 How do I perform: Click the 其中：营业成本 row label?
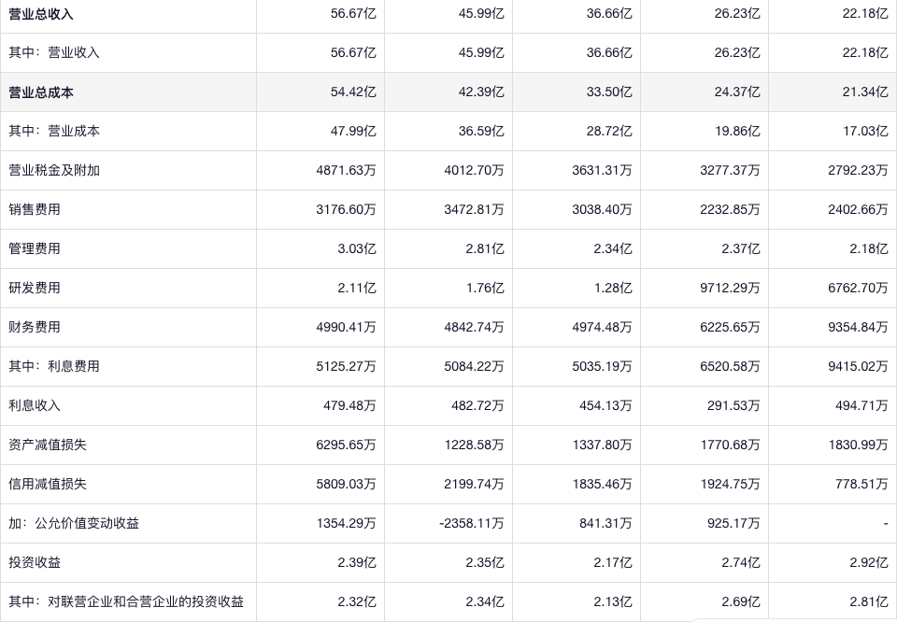point(54,132)
